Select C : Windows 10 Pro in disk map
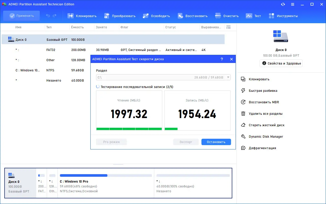 [x=106, y=183]
